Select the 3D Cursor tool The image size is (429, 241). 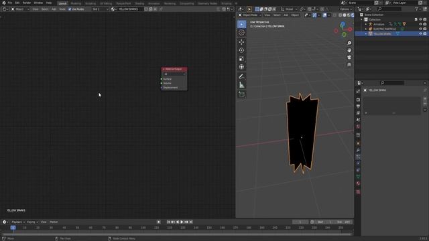pos(241,33)
